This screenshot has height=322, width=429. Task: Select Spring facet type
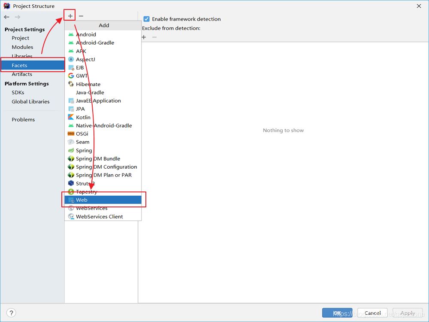click(84, 150)
